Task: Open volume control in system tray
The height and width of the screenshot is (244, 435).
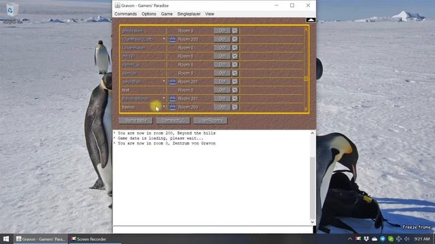Action: coord(407,239)
